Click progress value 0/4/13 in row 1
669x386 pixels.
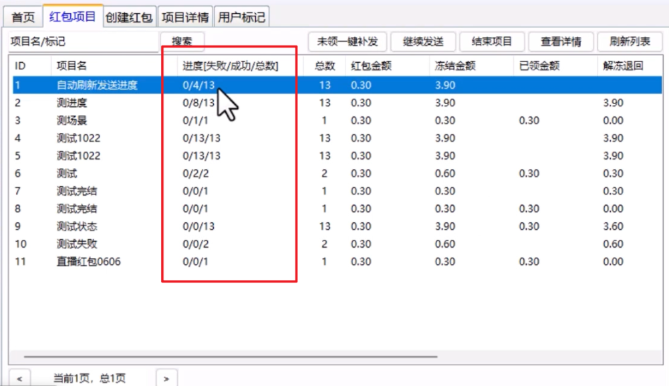198,85
